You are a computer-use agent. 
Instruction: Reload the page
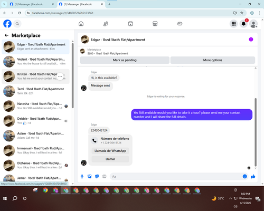click(x=20, y=13)
